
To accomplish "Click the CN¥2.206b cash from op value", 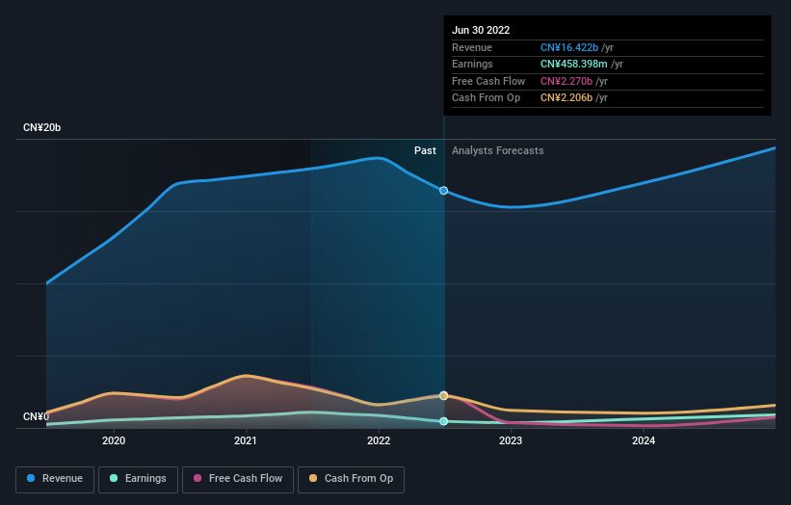I will [566, 98].
